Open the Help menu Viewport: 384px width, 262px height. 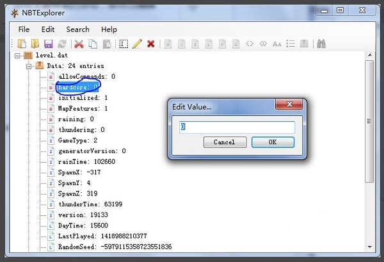[x=109, y=29]
